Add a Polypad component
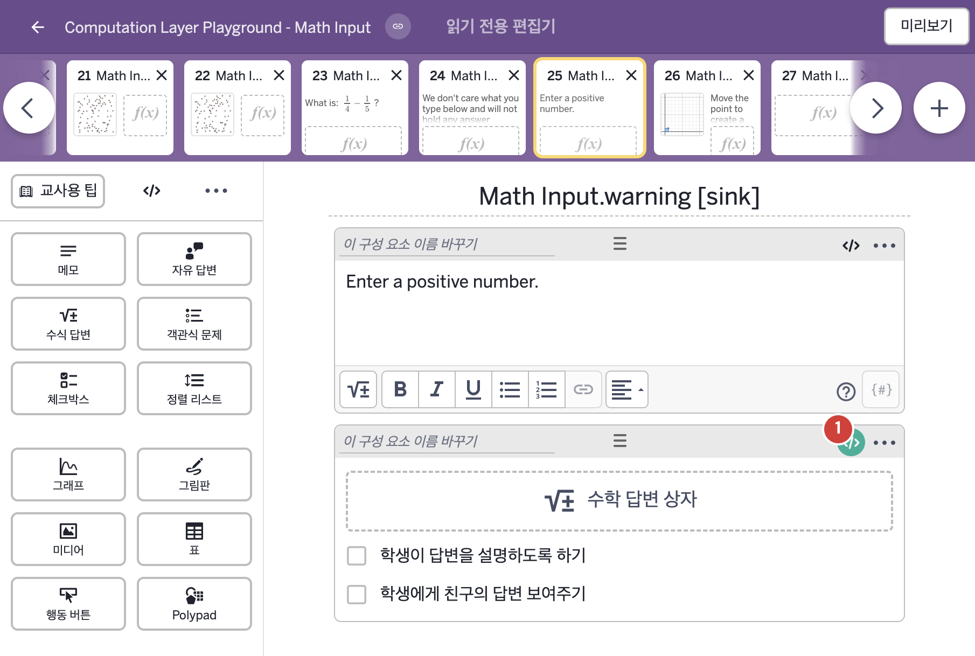The image size is (975, 656). click(x=194, y=604)
